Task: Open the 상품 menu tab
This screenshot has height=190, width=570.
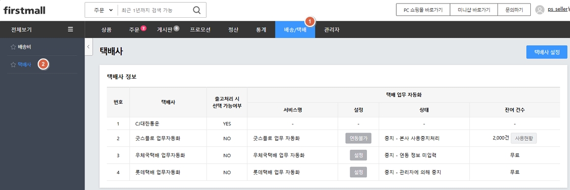Action: coord(106,30)
